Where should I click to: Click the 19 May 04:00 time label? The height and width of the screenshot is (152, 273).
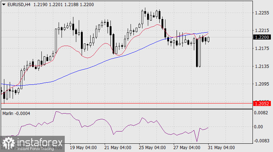pos(83,148)
